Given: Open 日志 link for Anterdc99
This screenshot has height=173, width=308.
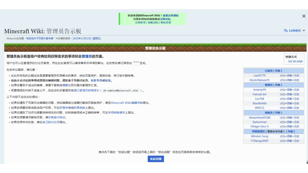Looking at the screenshot, I should pos(297,90).
